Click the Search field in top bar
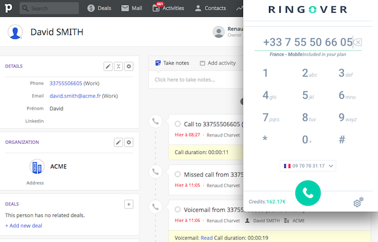 (x=49, y=8)
